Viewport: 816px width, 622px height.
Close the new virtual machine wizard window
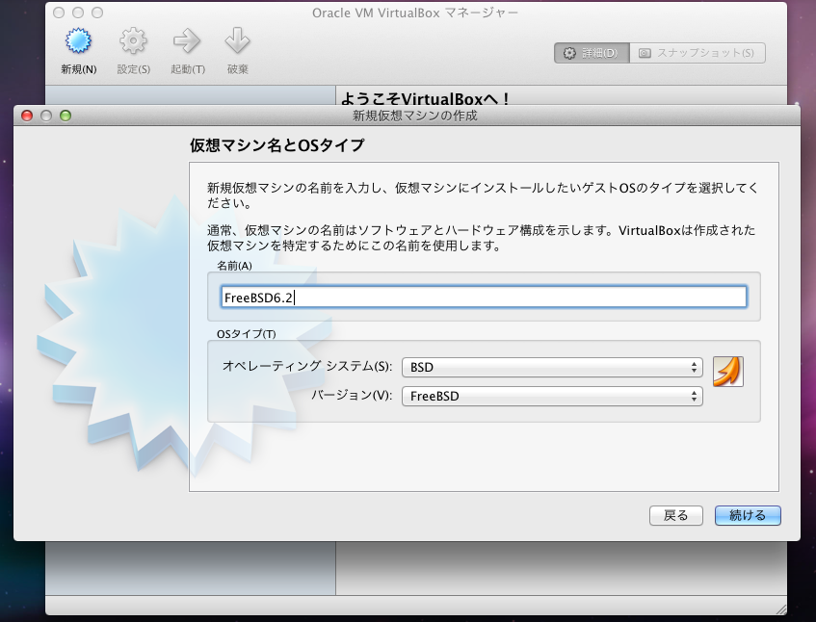click(27, 116)
